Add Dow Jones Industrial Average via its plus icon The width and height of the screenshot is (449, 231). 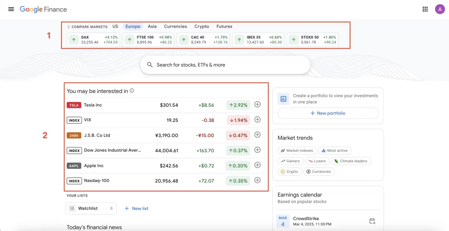pyautogui.click(x=257, y=150)
